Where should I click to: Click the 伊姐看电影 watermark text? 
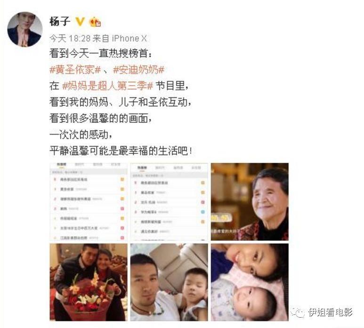(331, 312)
